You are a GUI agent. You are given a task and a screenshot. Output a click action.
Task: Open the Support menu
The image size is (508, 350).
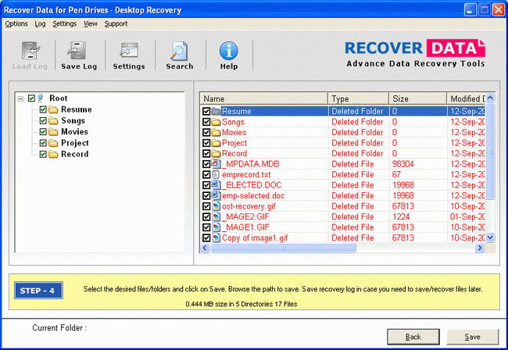click(116, 24)
